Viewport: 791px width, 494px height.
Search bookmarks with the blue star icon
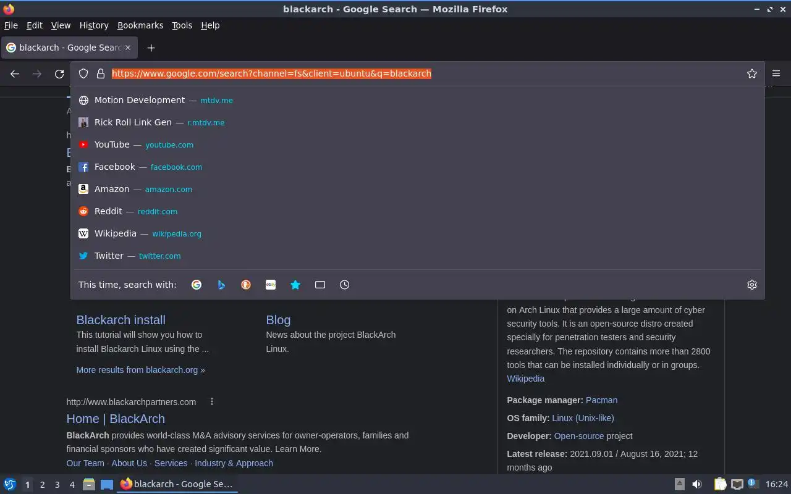pyautogui.click(x=295, y=285)
